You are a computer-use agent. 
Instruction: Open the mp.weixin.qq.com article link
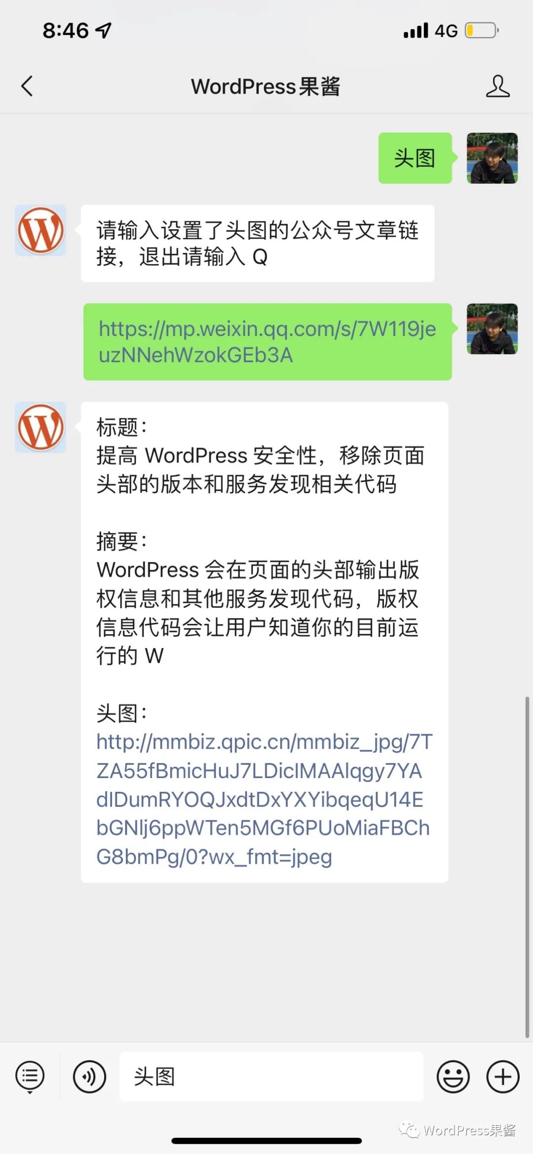click(x=267, y=342)
